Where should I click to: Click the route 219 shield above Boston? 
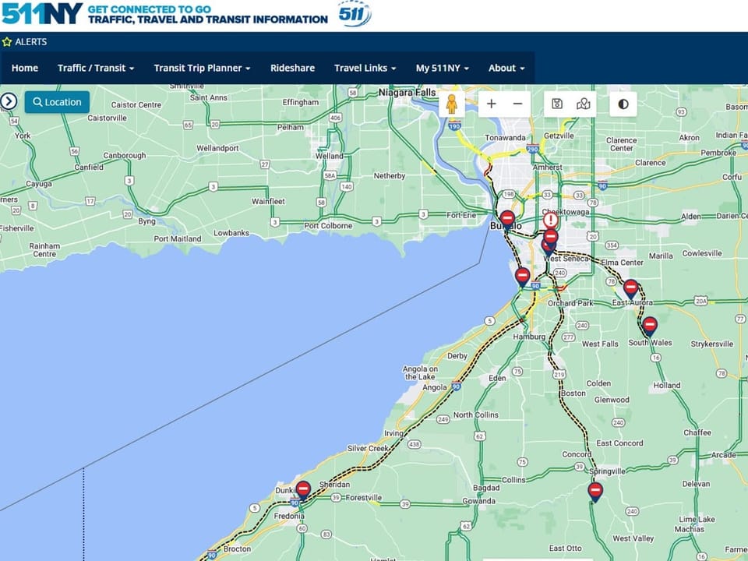point(559,375)
